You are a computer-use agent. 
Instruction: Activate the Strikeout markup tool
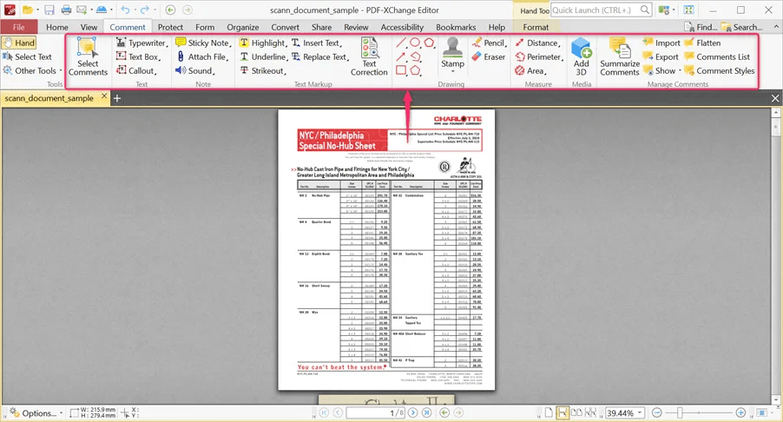262,71
